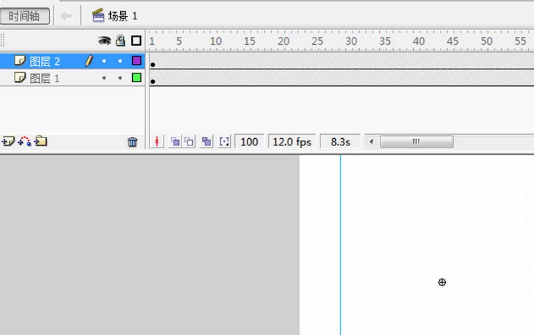Click the page icon of 图层 2
The height and width of the screenshot is (335, 534).
pos(20,61)
